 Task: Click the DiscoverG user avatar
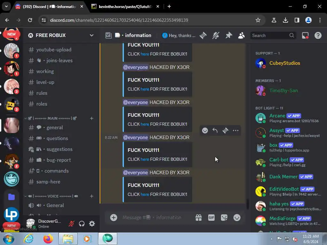tap(30, 223)
